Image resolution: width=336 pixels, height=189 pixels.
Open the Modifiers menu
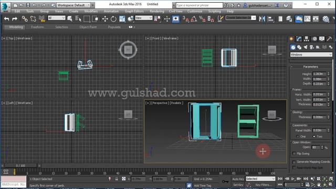coord(91,11)
